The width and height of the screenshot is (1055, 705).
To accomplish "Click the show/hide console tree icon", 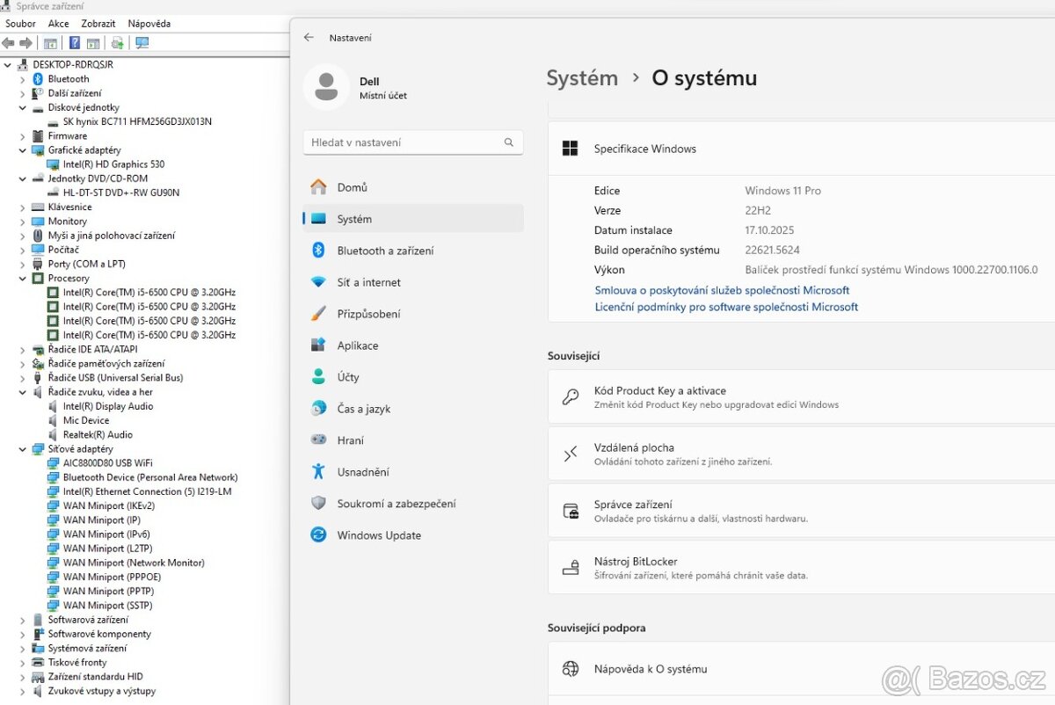I will coord(50,42).
